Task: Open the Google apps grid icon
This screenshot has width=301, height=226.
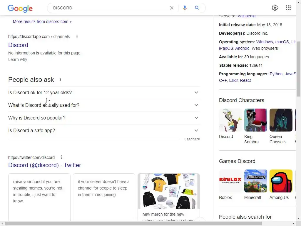Action: [x=288, y=8]
